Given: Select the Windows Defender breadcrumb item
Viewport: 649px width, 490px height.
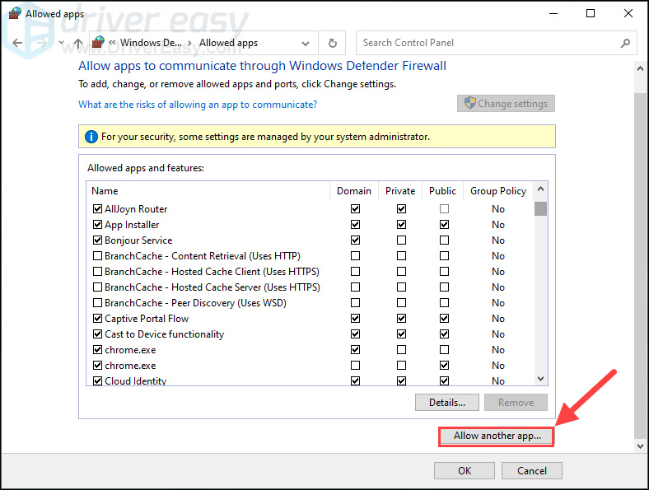Looking at the screenshot, I should (151, 43).
